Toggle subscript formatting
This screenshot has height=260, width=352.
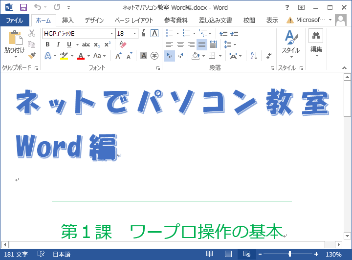point(97,44)
